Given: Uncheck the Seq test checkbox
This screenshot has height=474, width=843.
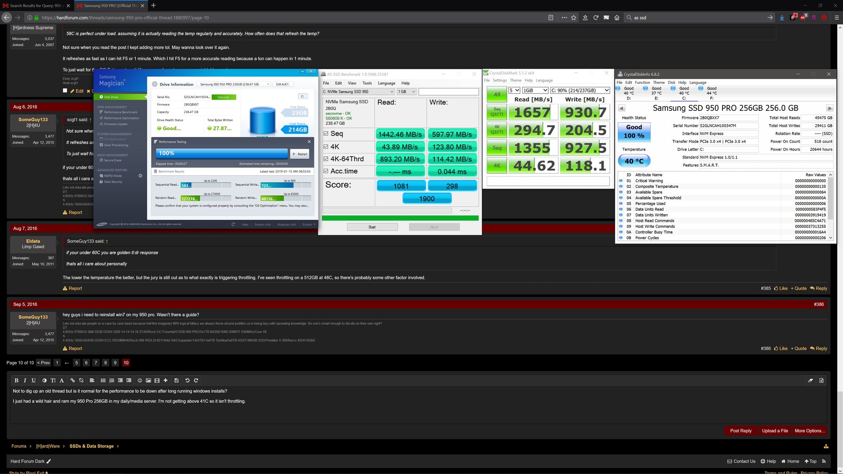Looking at the screenshot, I should 326,134.
